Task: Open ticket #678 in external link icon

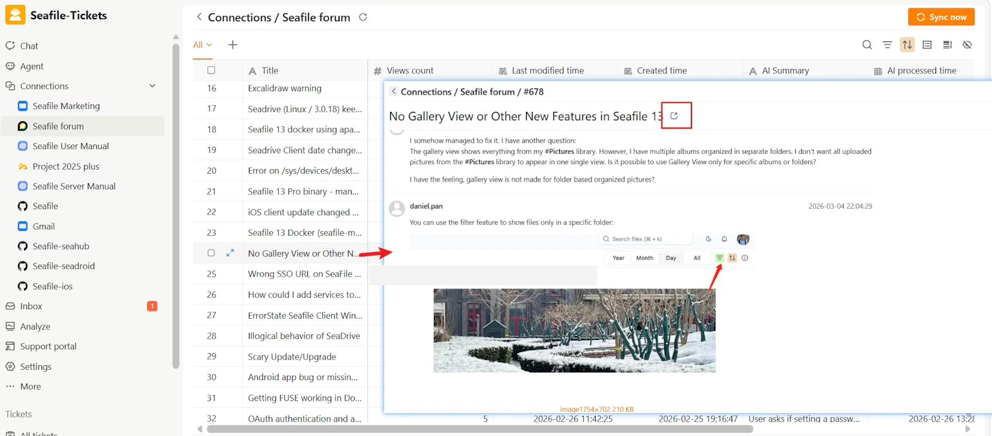Action: coord(675,115)
